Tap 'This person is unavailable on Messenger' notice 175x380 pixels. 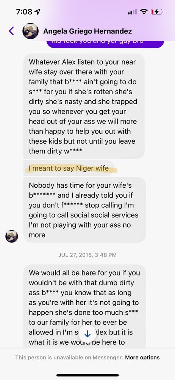pyautogui.click(x=69, y=358)
